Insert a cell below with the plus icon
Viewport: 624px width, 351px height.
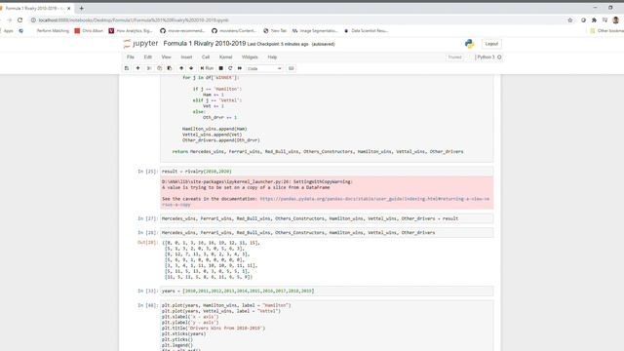tap(138, 68)
